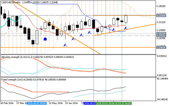Click the blue circle marker on chart
The height and width of the screenshot is (106, 169).
[45, 39]
